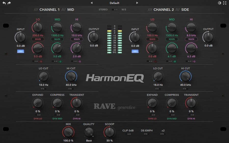229x143 pixels.
Task: Click Channel 2 HI MAIN button
Action: click(x=191, y=39)
